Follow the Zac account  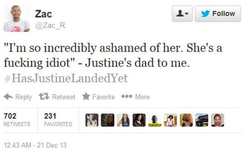point(218,14)
